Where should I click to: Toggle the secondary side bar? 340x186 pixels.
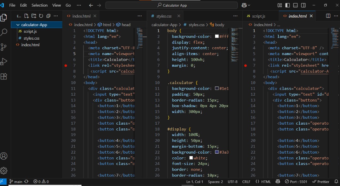click(x=303, y=5)
